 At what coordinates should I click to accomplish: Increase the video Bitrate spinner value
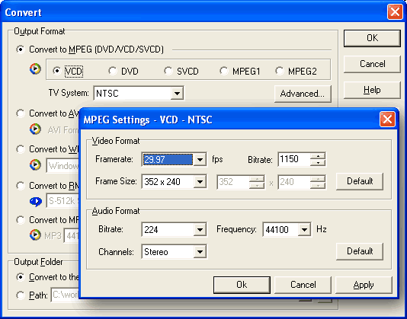[x=318, y=156]
